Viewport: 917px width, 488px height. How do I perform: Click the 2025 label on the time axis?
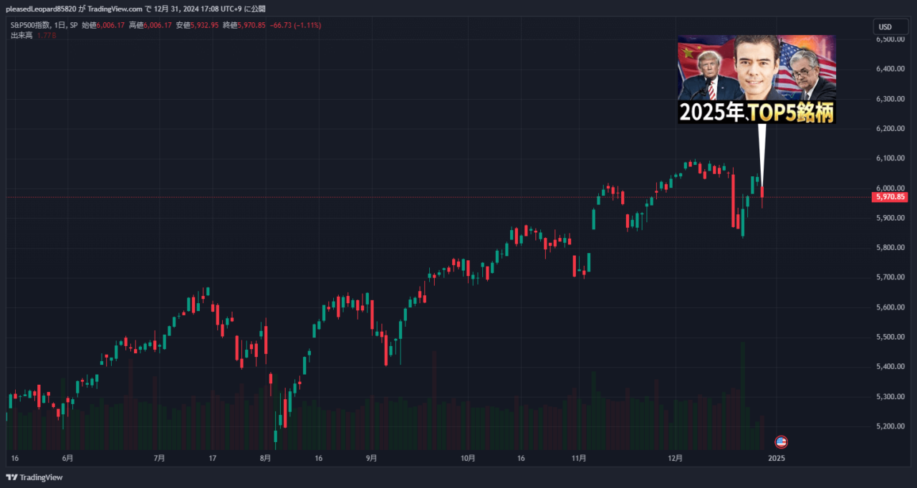click(x=778, y=458)
